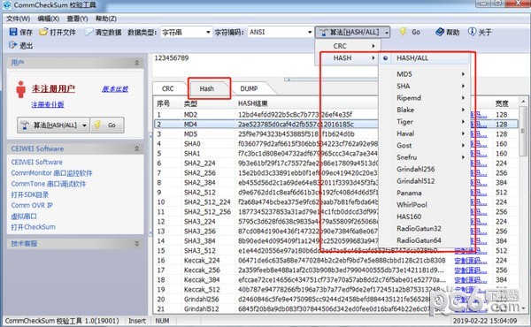The width and height of the screenshot is (531, 327).
Task: Collapse the CEIWEI Software panel chevron
Action: click(137, 148)
